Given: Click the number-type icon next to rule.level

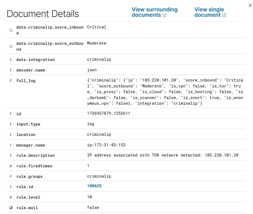Looking at the screenshot, I should 11,197.
